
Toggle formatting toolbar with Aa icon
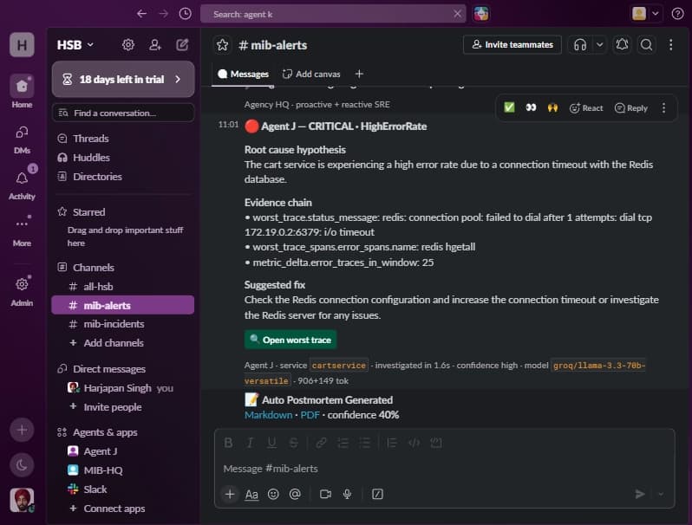(251, 494)
